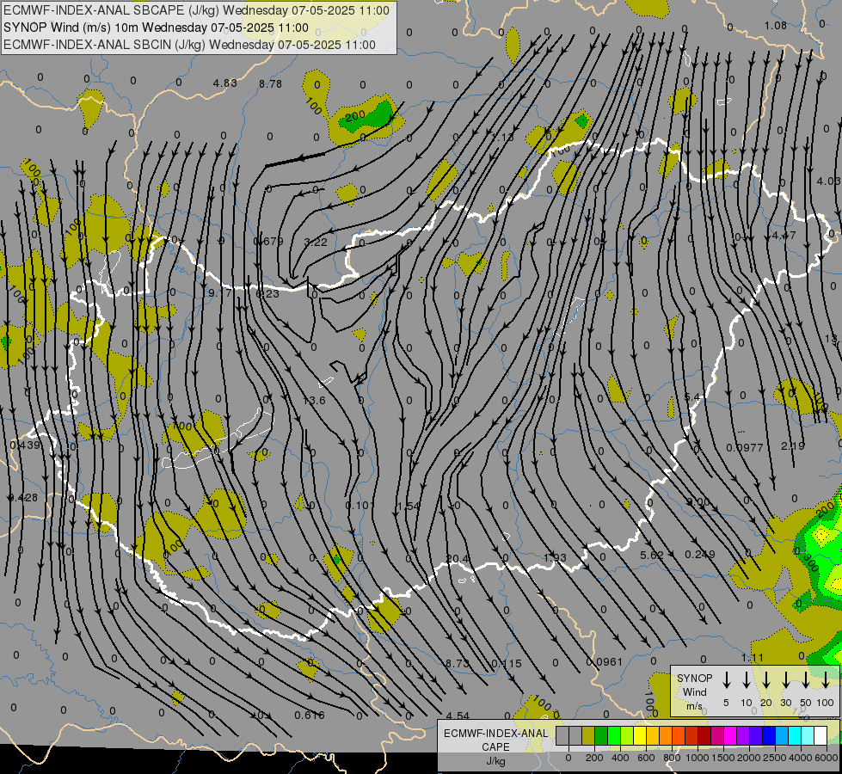This screenshot has width=842, height=774.
Task: Click the map value '6.23'
Action: click(x=267, y=294)
